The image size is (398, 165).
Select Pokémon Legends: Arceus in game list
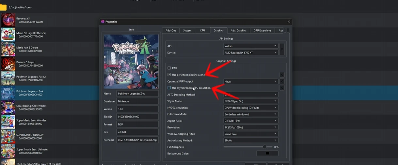click(x=31, y=78)
